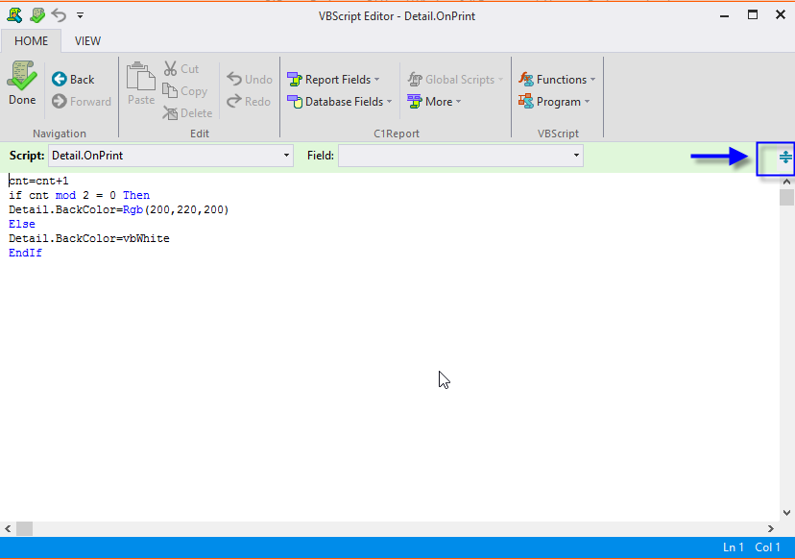
Task: Click the line 'if cnt mod 2 = 0 Then'
Action: point(79,195)
